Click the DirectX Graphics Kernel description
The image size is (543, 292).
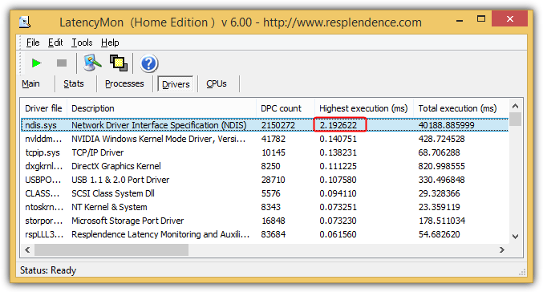(x=116, y=166)
